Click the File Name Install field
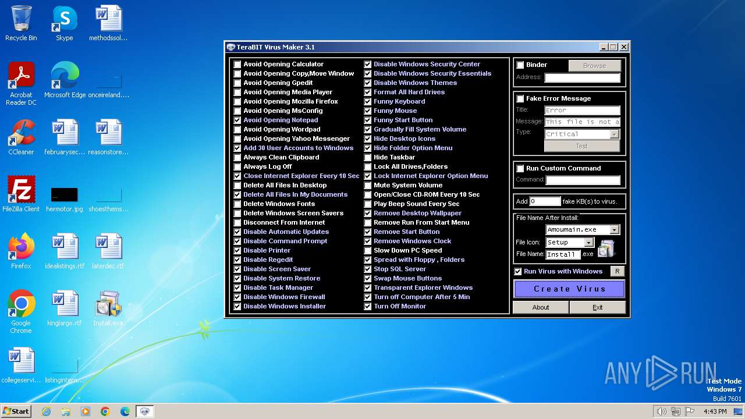The height and width of the screenshot is (419, 745). (563, 254)
